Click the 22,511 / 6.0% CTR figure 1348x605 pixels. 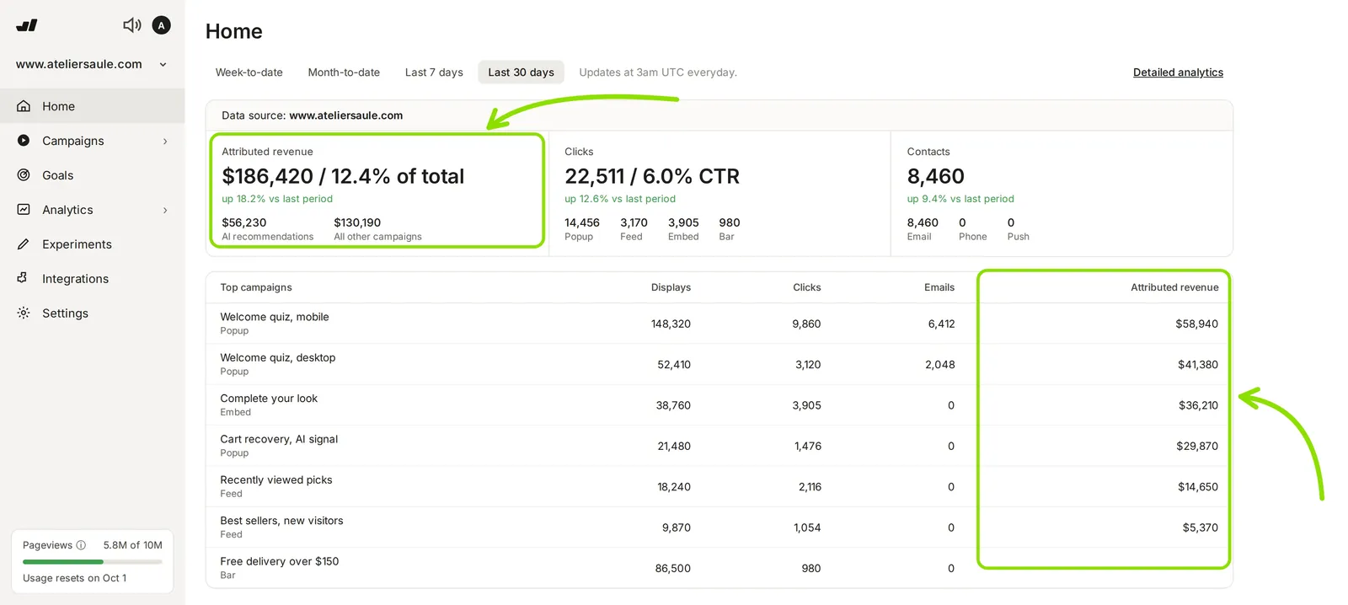652,176
